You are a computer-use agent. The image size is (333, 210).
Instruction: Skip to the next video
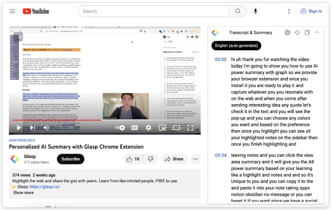[32, 127]
